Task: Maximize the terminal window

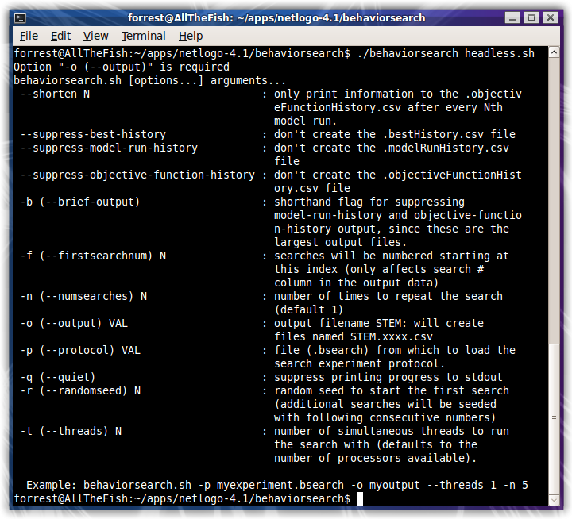Action: tap(531, 17)
